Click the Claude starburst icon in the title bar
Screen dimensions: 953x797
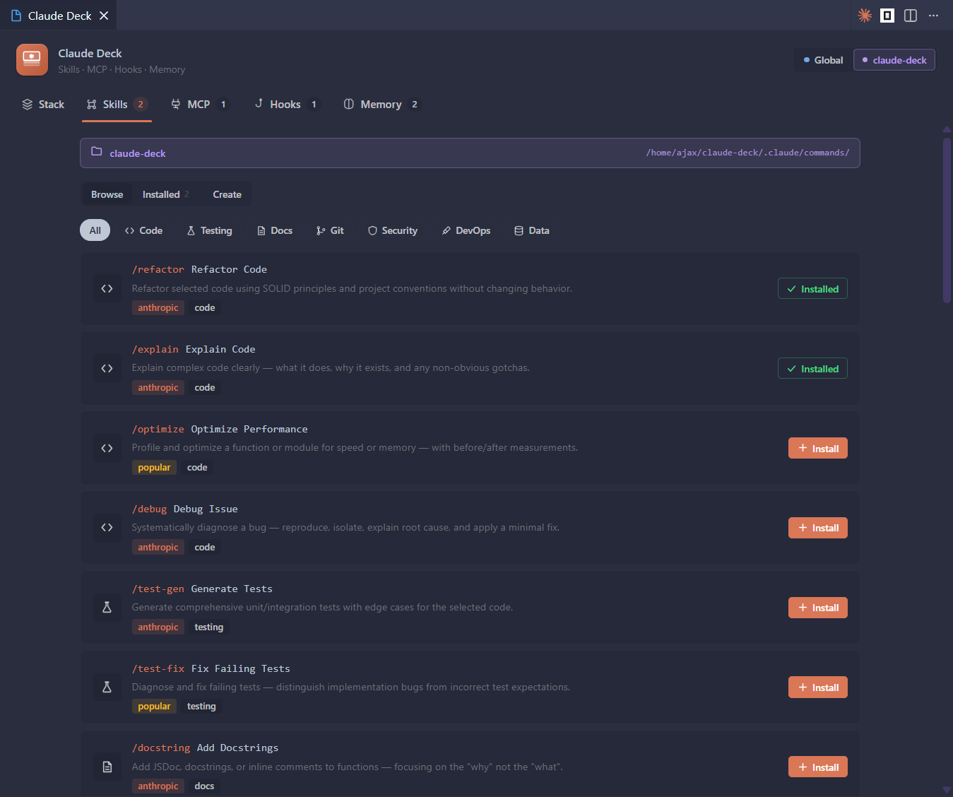pos(865,16)
